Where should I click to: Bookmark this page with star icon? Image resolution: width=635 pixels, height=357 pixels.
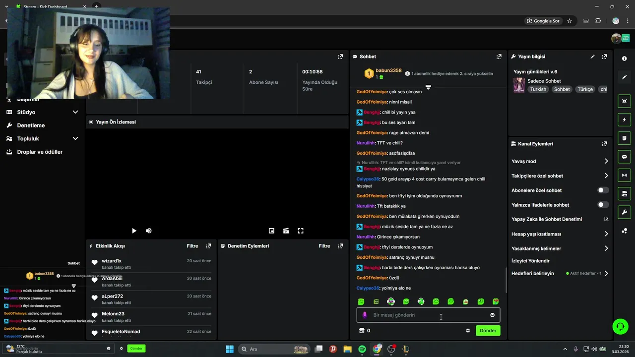[x=570, y=21]
